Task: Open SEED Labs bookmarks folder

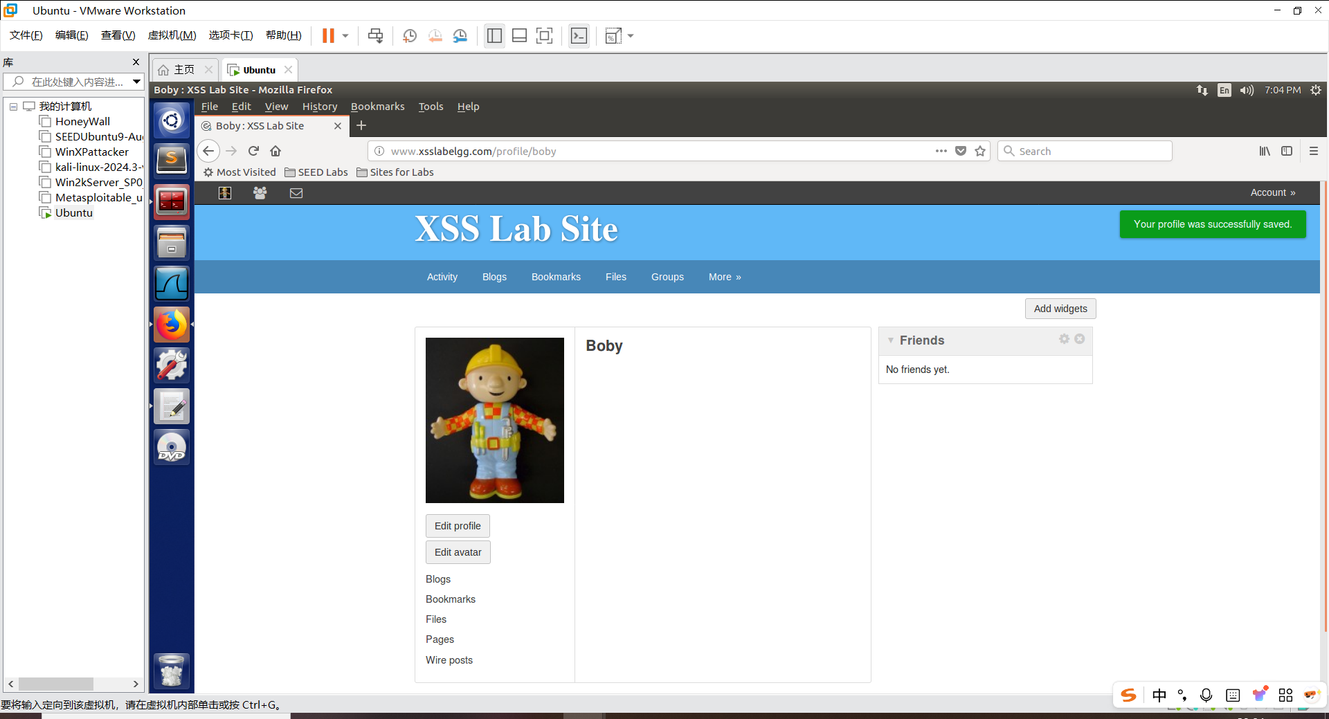Action: 316,172
